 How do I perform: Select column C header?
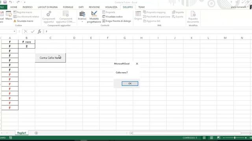(50, 38)
